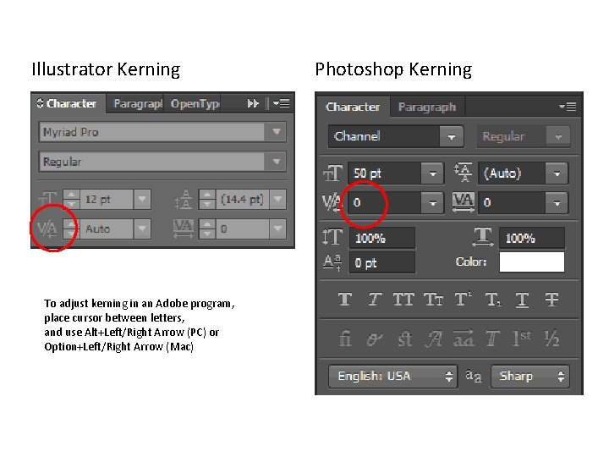Image resolution: width=609 pixels, height=457 pixels.
Task: Click the Illustrator font size stepper
Action: [x=71, y=199]
